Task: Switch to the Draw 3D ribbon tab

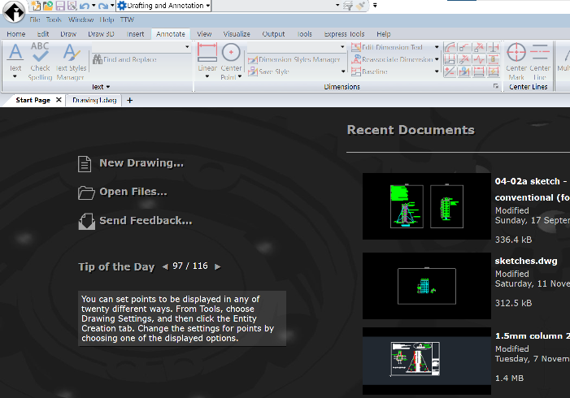Action: [101, 34]
